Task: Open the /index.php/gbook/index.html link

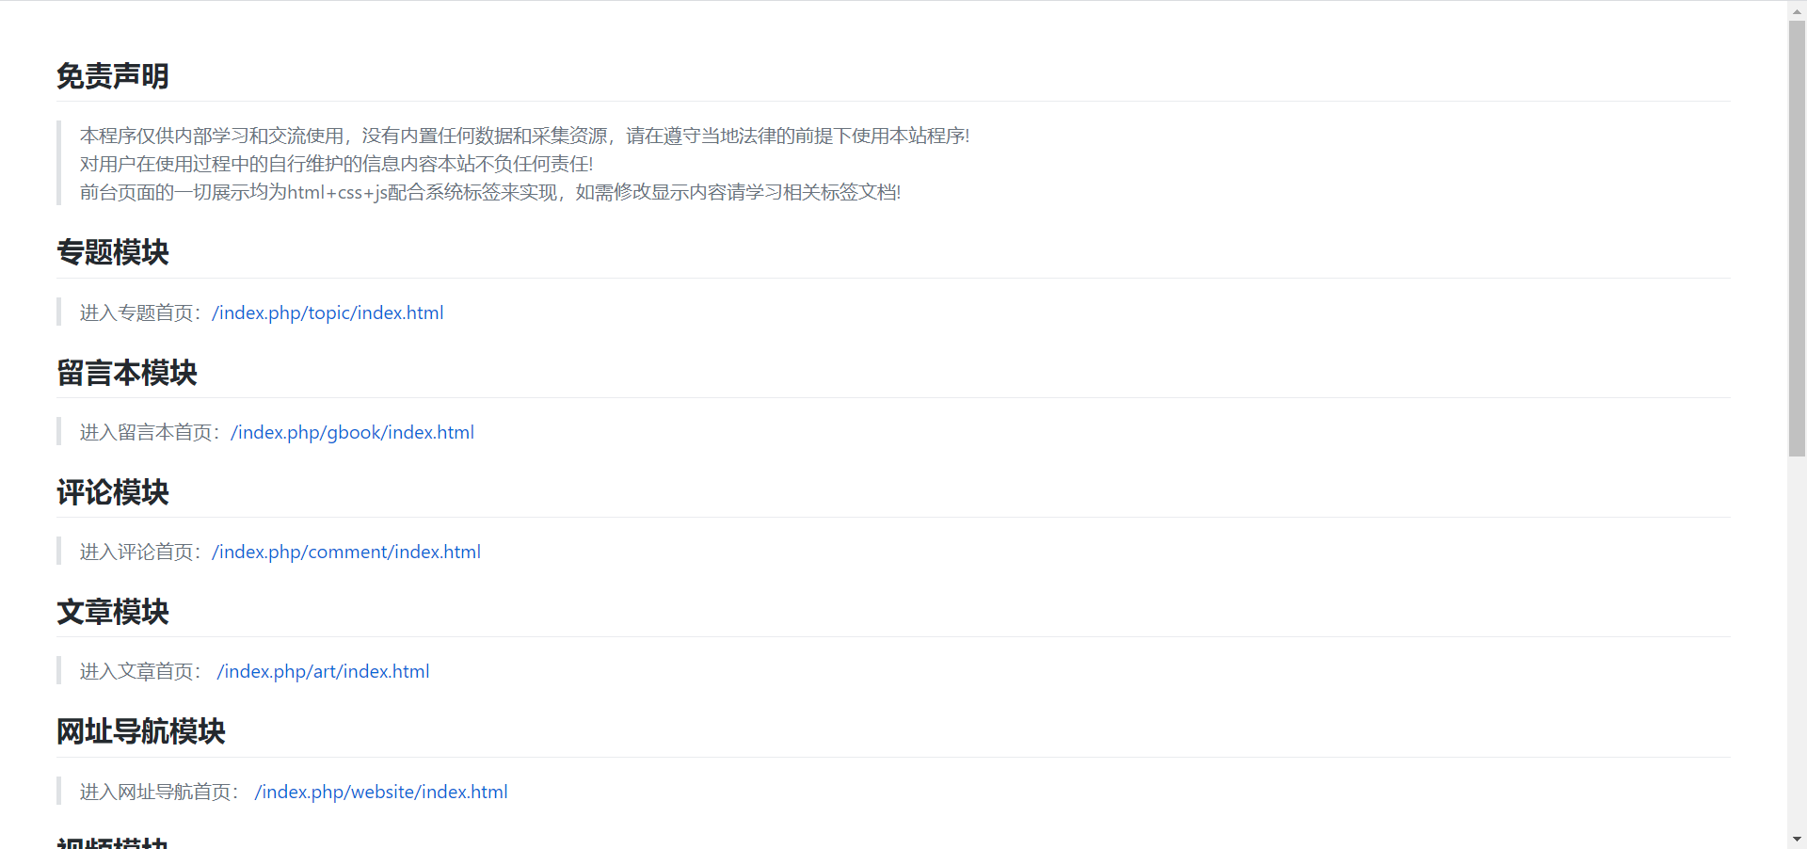Action: tap(352, 432)
